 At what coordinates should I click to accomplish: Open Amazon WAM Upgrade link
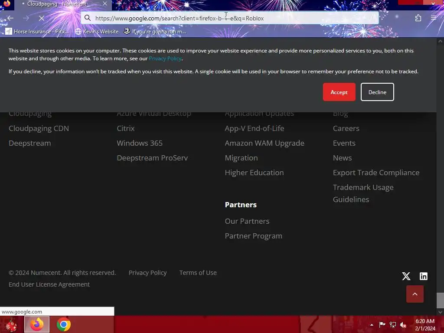pyautogui.click(x=264, y=143)
